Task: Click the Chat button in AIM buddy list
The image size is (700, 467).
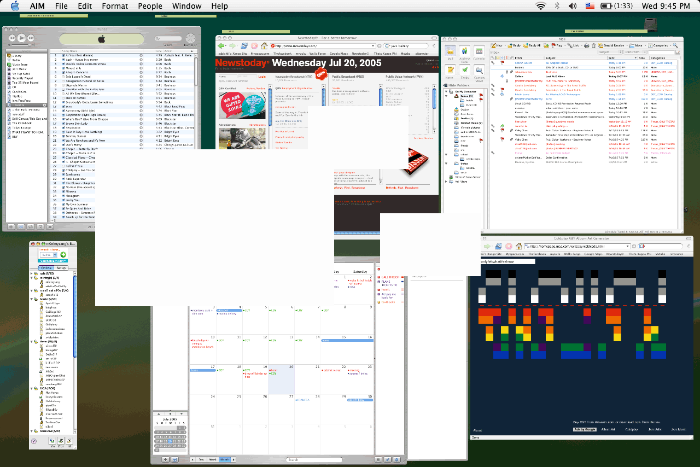Action: point(61,441)
